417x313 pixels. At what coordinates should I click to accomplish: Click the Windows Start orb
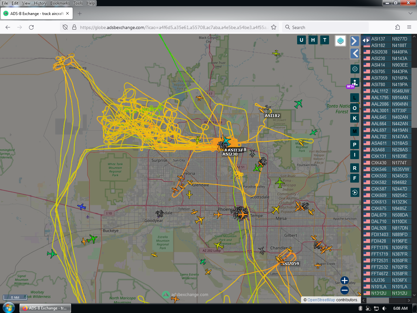tap(9, 308)
